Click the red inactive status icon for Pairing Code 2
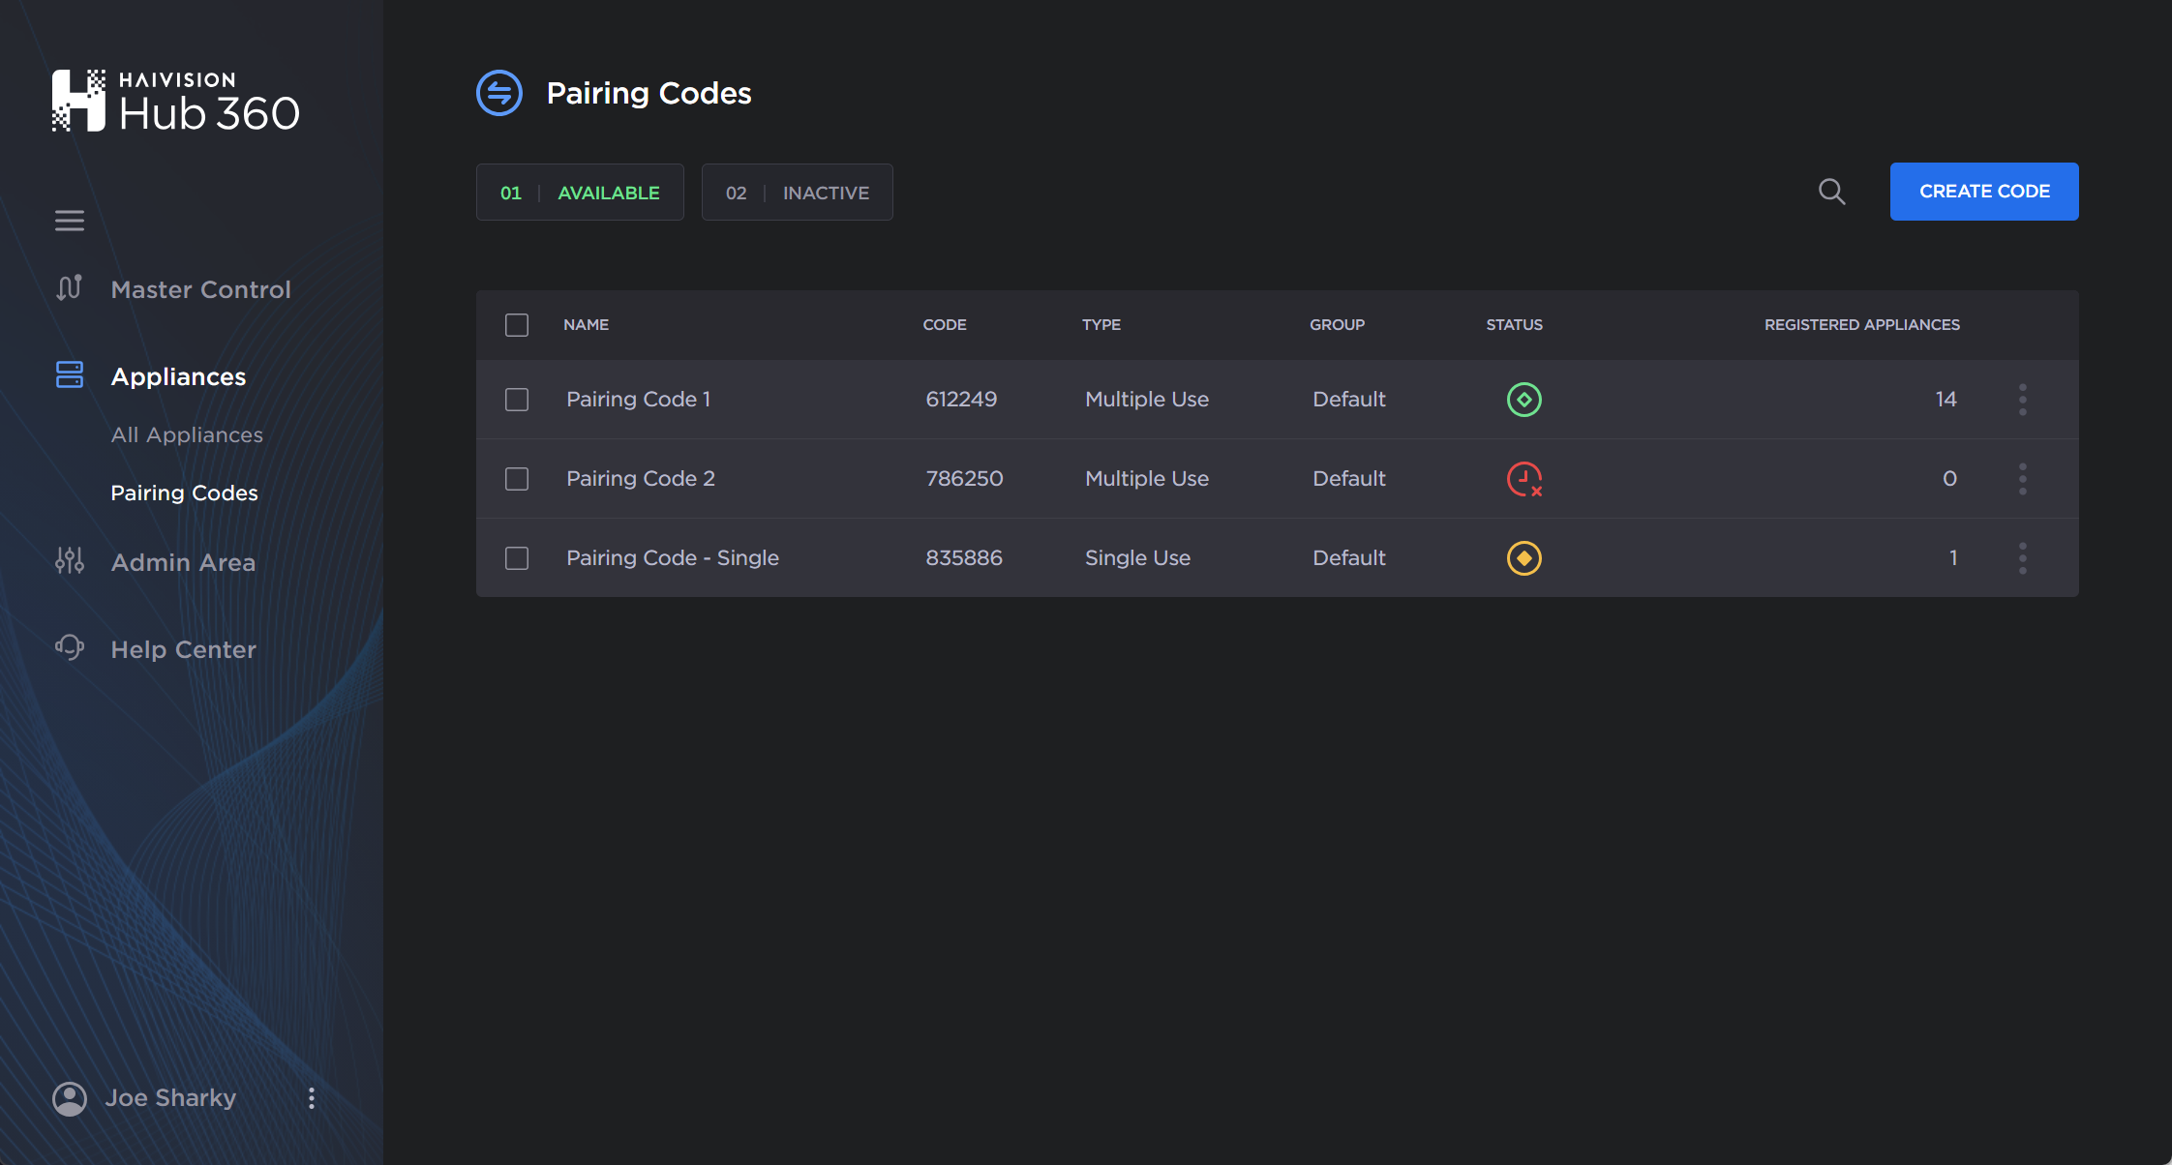Screen dimensions: 2172x1165 [x=1524, y=478]
